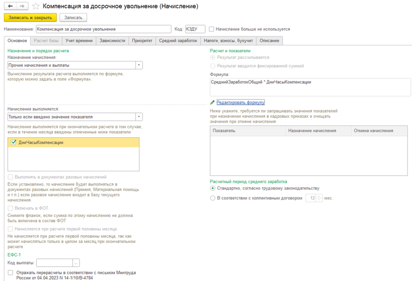Switch to the Средний заработок tab
Viewport: 412px width, 281px height.
178,41
